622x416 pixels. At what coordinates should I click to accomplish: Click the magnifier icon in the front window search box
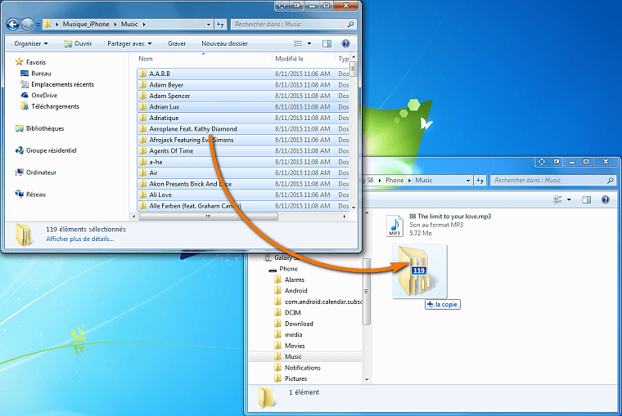[x=350, y=25]
